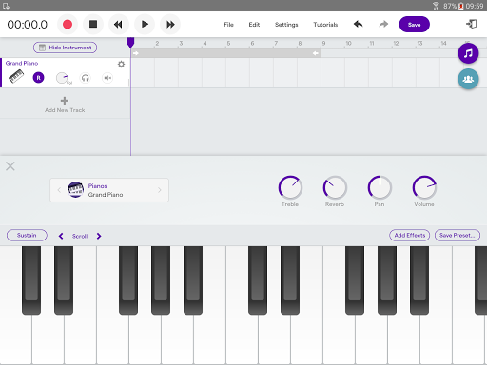Viewport: 487px width, 365px height.
Task: Open the Pianos Grand Piano instrument selector
Action: click(x=109, y=190)
